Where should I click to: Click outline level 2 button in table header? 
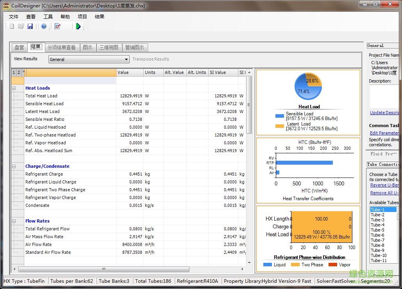tap(18, 72)
